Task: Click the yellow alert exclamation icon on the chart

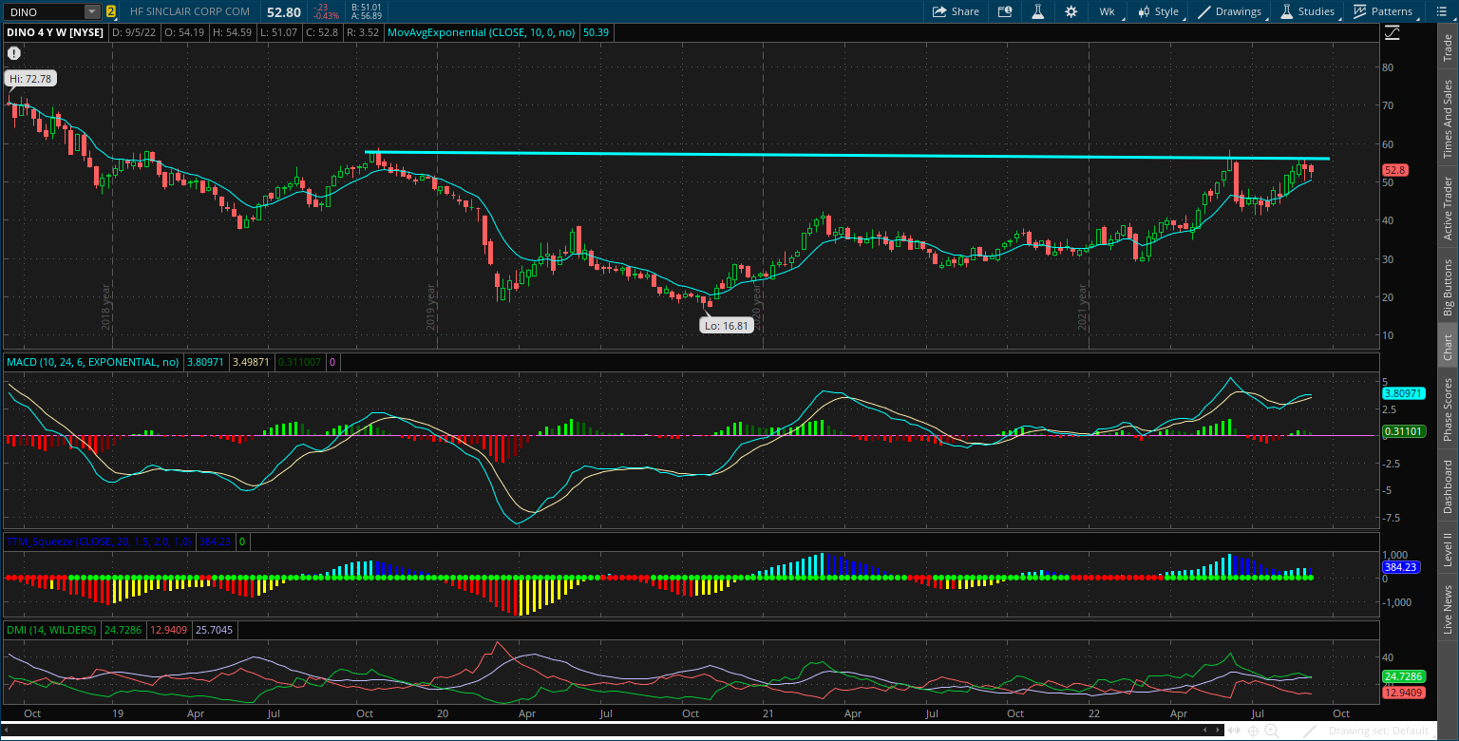Action: (13, 53)
